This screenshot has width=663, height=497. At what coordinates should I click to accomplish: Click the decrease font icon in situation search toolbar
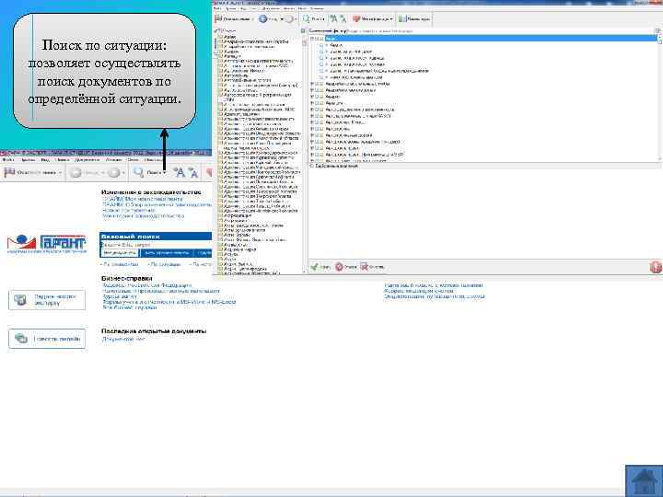click(x=343, y=18)
